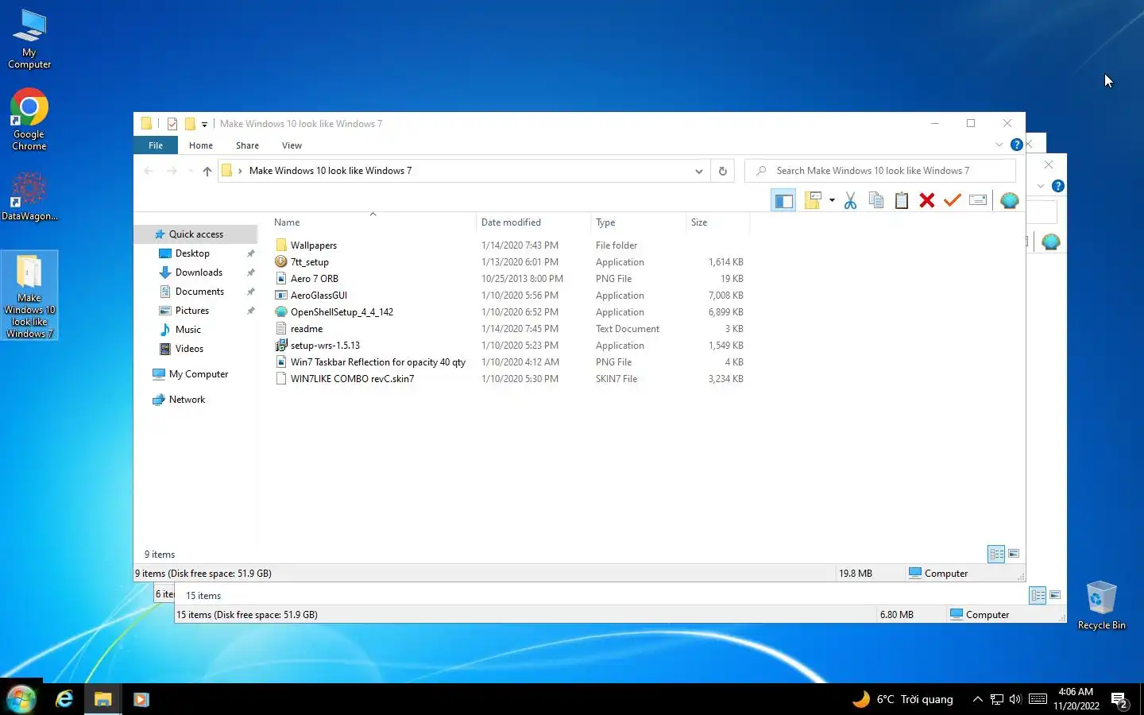Viewport: 1144px width, 715px height.
Task: Switch to Large icons view in front window
Action: (x=1014, y=554)
